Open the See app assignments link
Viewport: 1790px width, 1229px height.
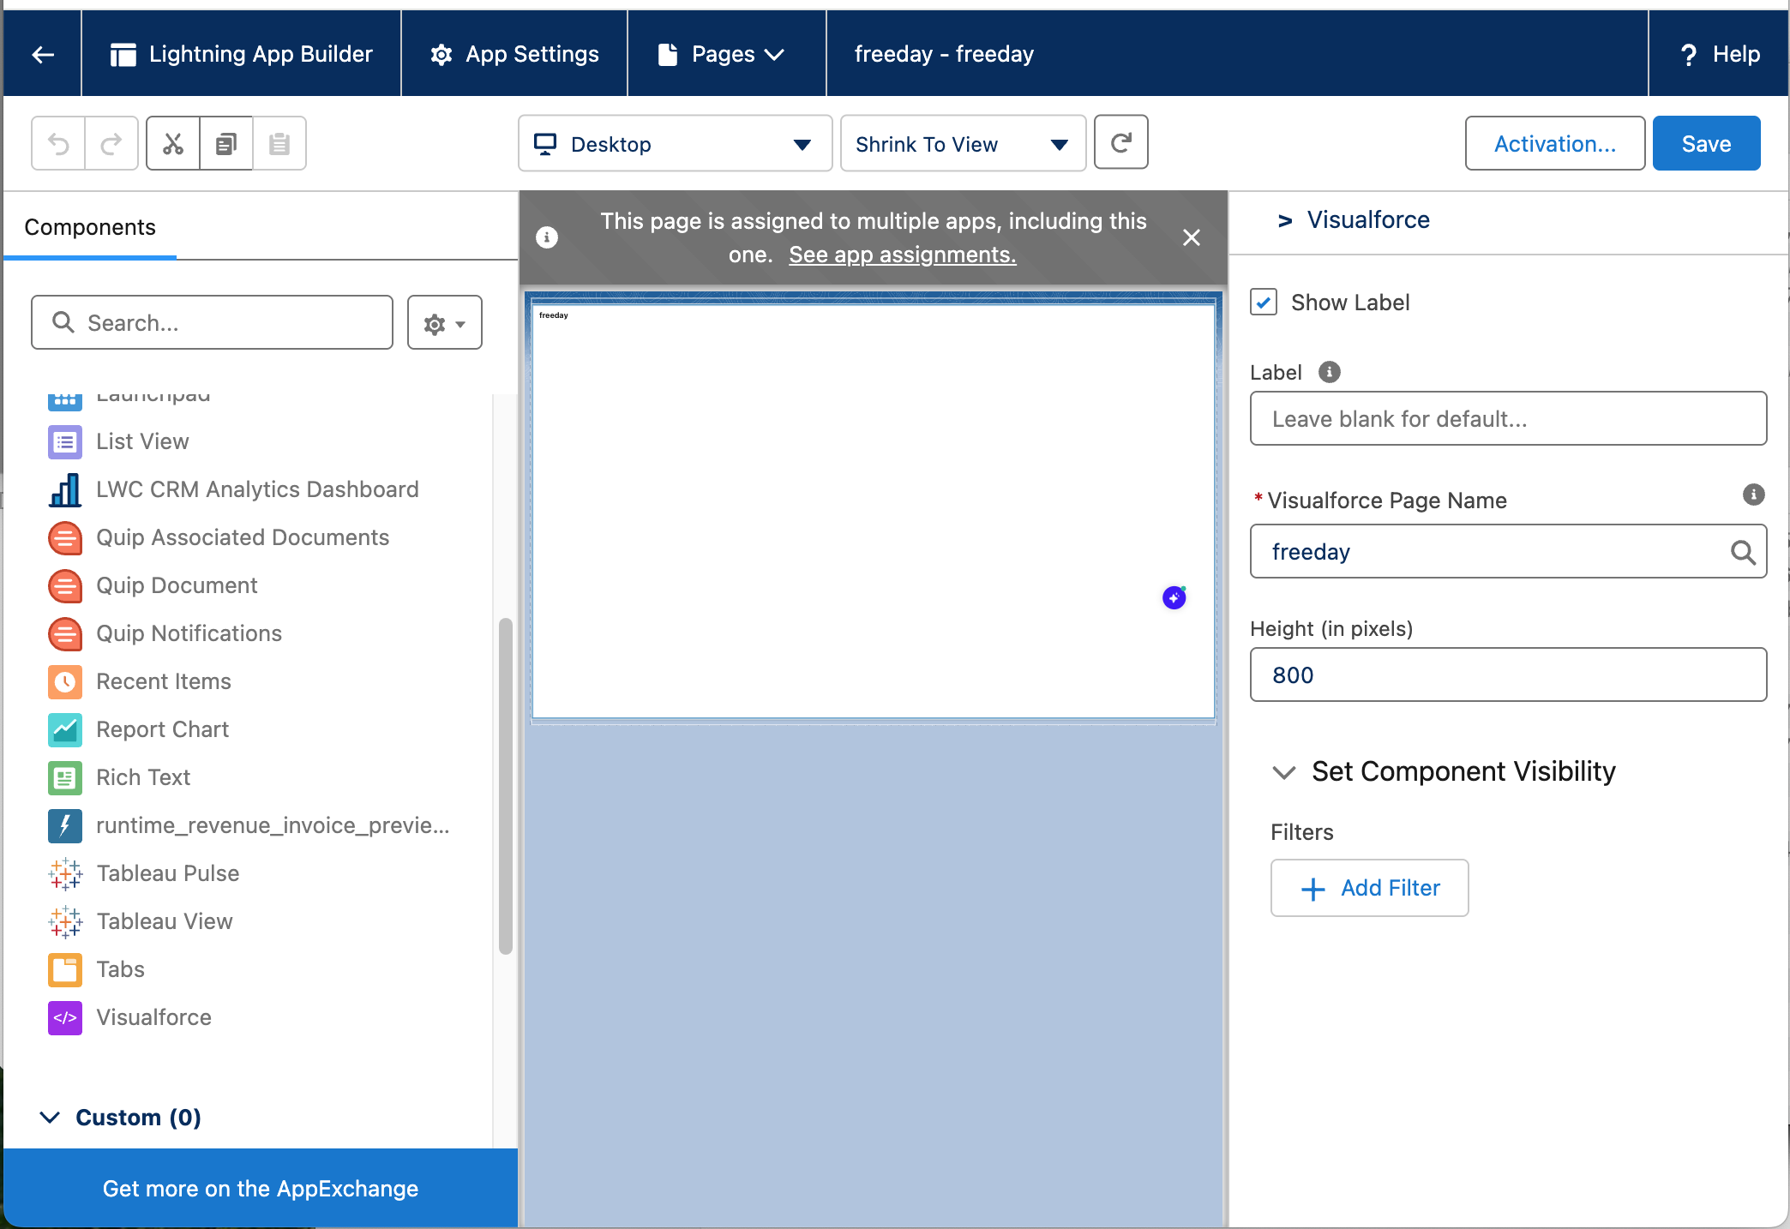(x=902, y=255)
